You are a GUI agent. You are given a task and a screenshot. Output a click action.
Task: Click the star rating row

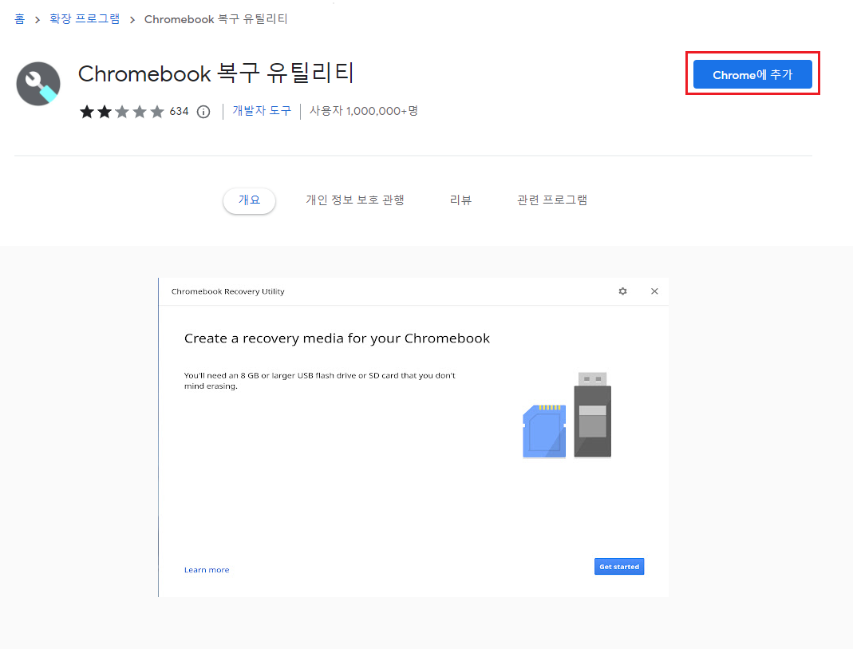click(x=122, y=112)
